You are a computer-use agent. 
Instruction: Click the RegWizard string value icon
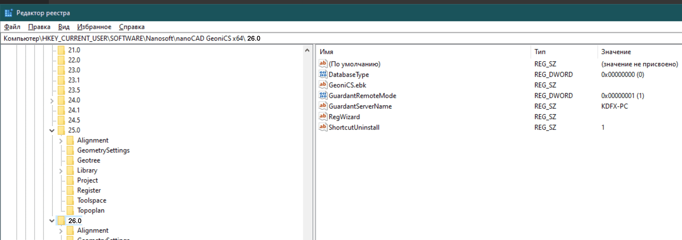point(323,117)
